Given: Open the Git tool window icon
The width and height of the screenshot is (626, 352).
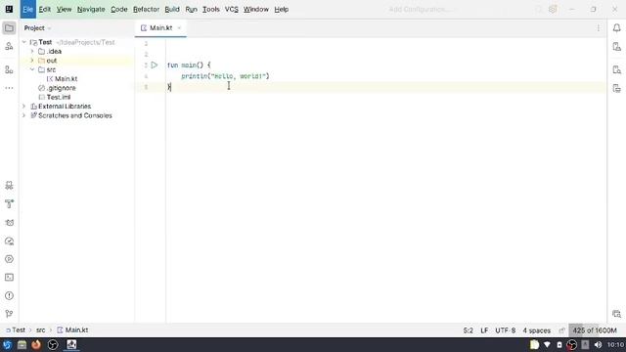Looking at the screenshot, I should pos(9,314).
